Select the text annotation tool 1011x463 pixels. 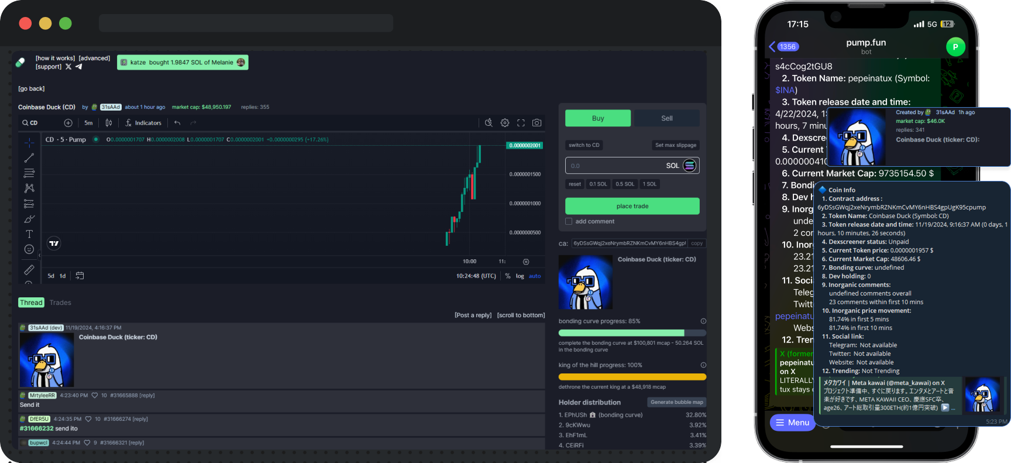point(29,234)
